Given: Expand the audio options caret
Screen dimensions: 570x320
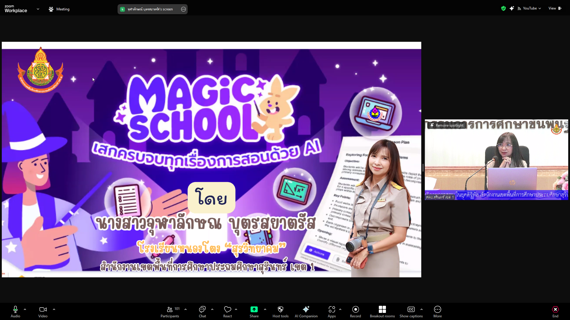Looking at the screenshot, I should [25, 309].
